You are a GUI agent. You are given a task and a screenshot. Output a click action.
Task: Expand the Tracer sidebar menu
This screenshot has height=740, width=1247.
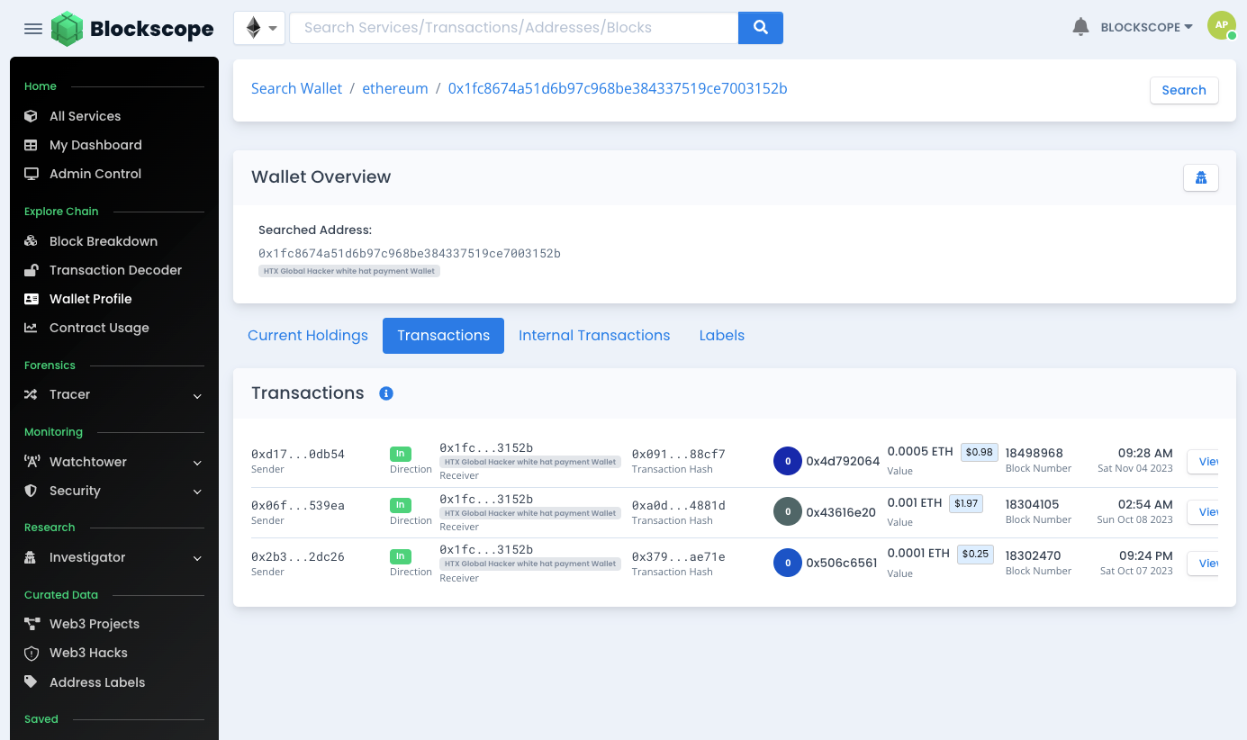click(197, 395)
